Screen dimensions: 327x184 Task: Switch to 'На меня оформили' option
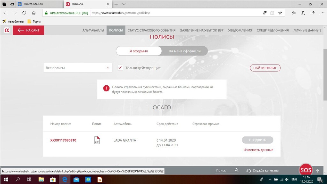point(185,51)
